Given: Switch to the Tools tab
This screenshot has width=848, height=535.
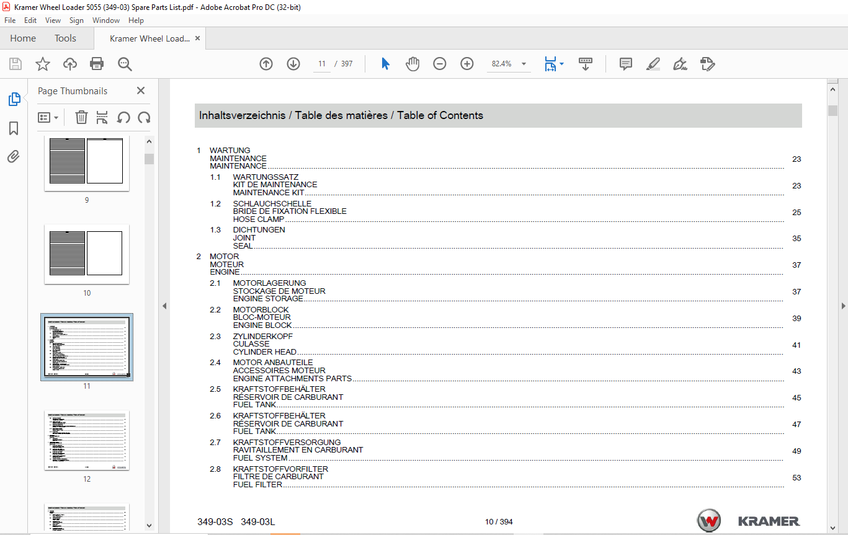Looking at the screenshot, I should click(x=65, y=38).
